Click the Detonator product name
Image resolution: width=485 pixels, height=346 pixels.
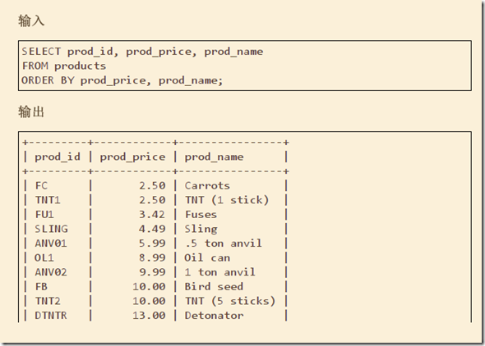point(214,316)
